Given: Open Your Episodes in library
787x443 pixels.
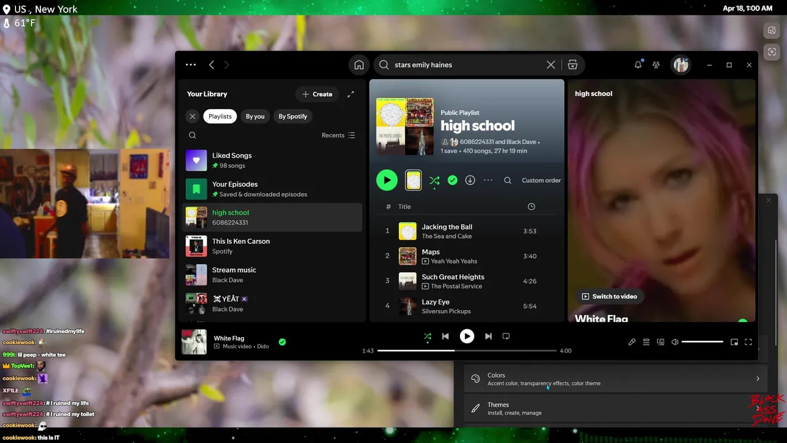Looking at the screenshot, I should [272, 189].
